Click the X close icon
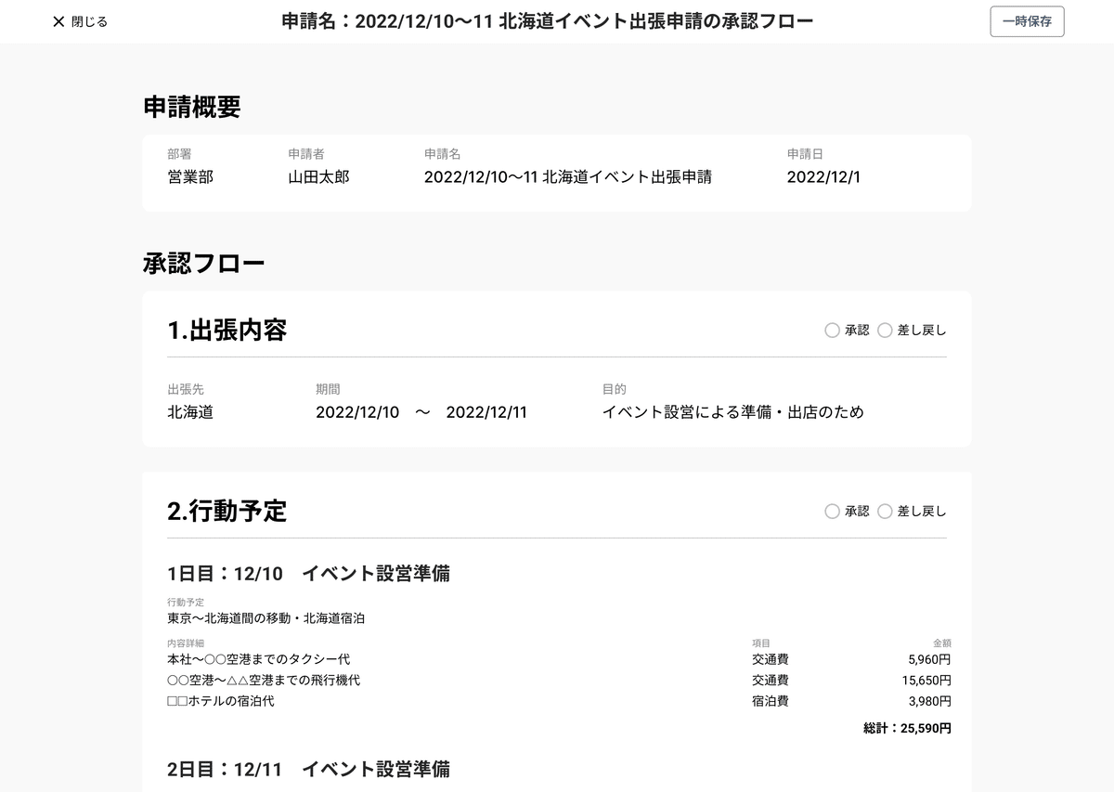Image resolution: width=1114 pixels, height=792 pixels. (x=58, y=21)
